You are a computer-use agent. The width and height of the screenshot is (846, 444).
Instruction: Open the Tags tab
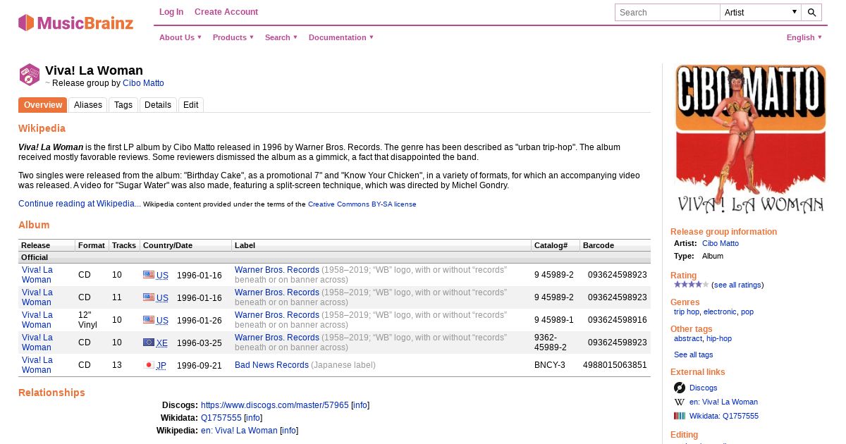click(123, 105)
